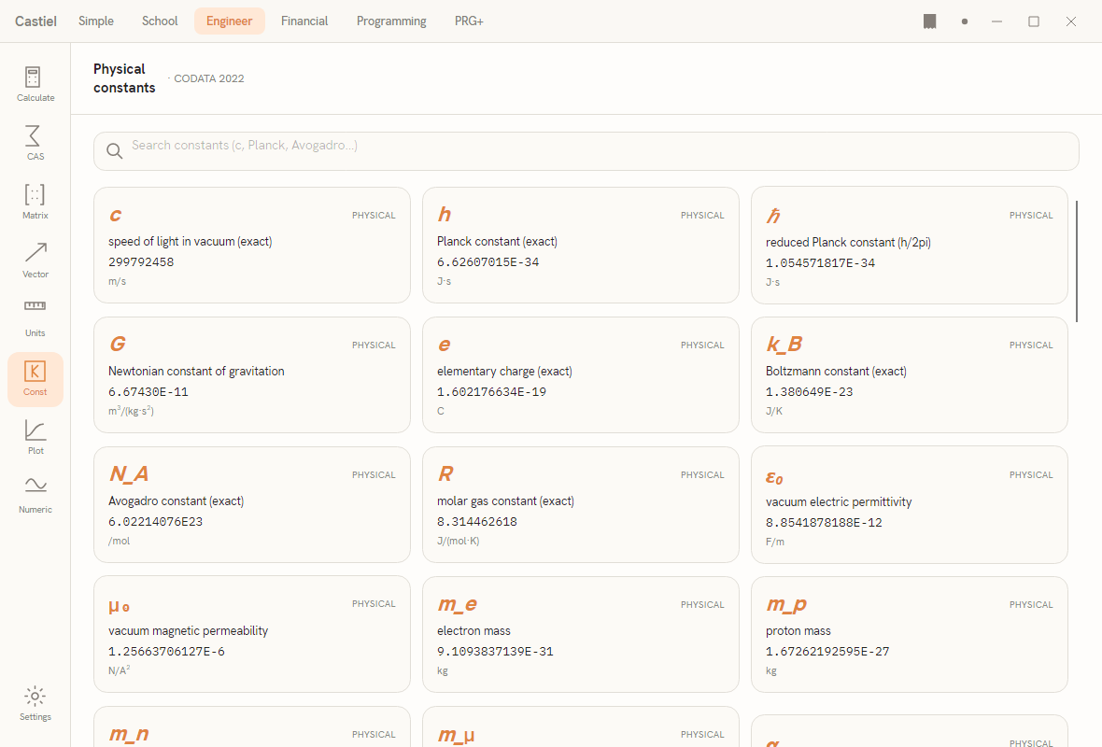Click the F/m unit label
Viewport: 1102px width, 747px height.
pos(774,542)
